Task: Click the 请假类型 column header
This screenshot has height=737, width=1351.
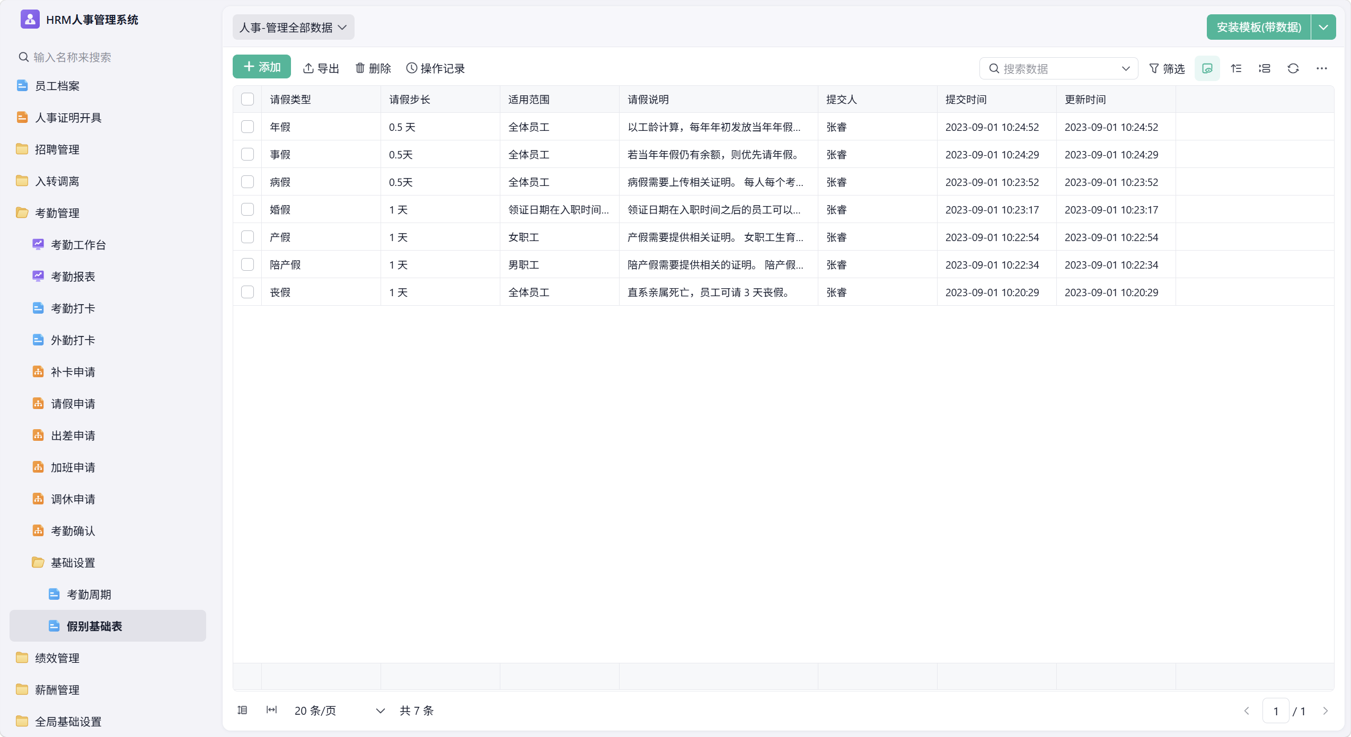Action: tap(321, 99)
